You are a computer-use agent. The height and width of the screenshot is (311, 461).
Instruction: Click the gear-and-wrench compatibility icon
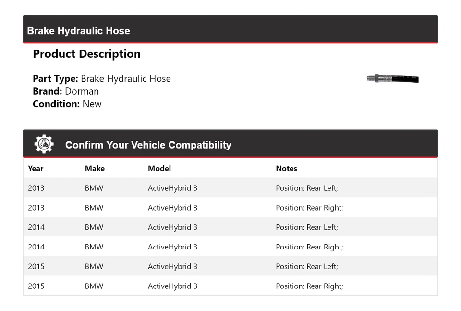[44, 143]
